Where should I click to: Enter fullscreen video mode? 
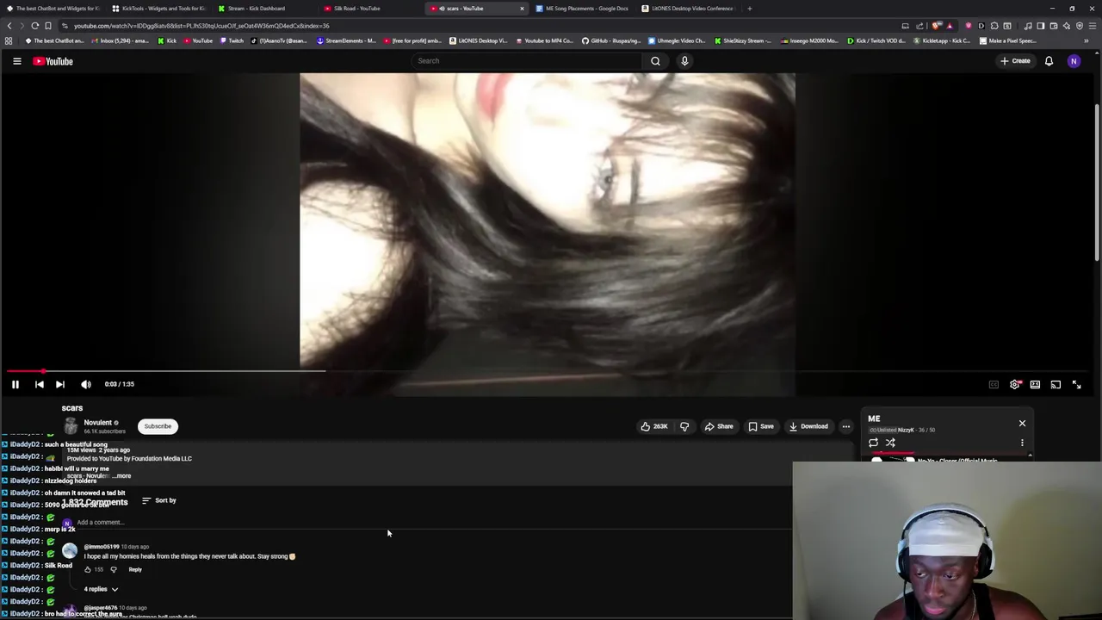[1076, 384]
